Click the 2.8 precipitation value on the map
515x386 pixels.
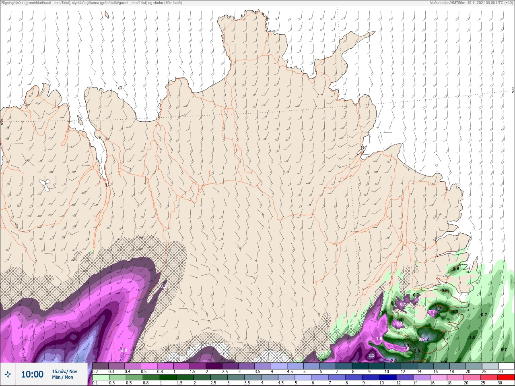coord(417,351)
